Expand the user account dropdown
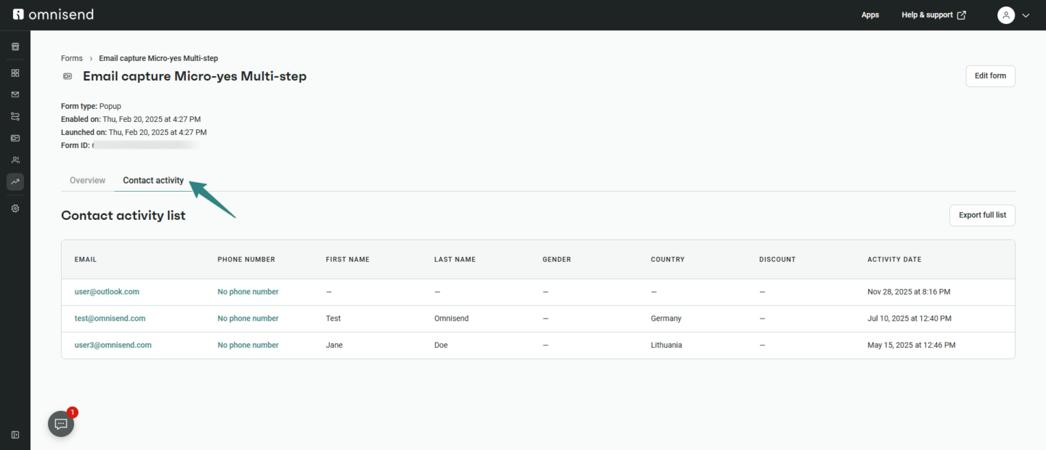Screen dimensions: 1046x450 pos(1014,15)
